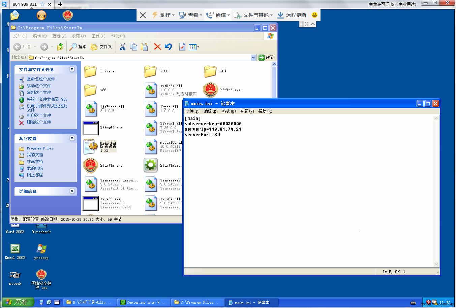Click the Undo arrow icon

(x=168, y=47)
